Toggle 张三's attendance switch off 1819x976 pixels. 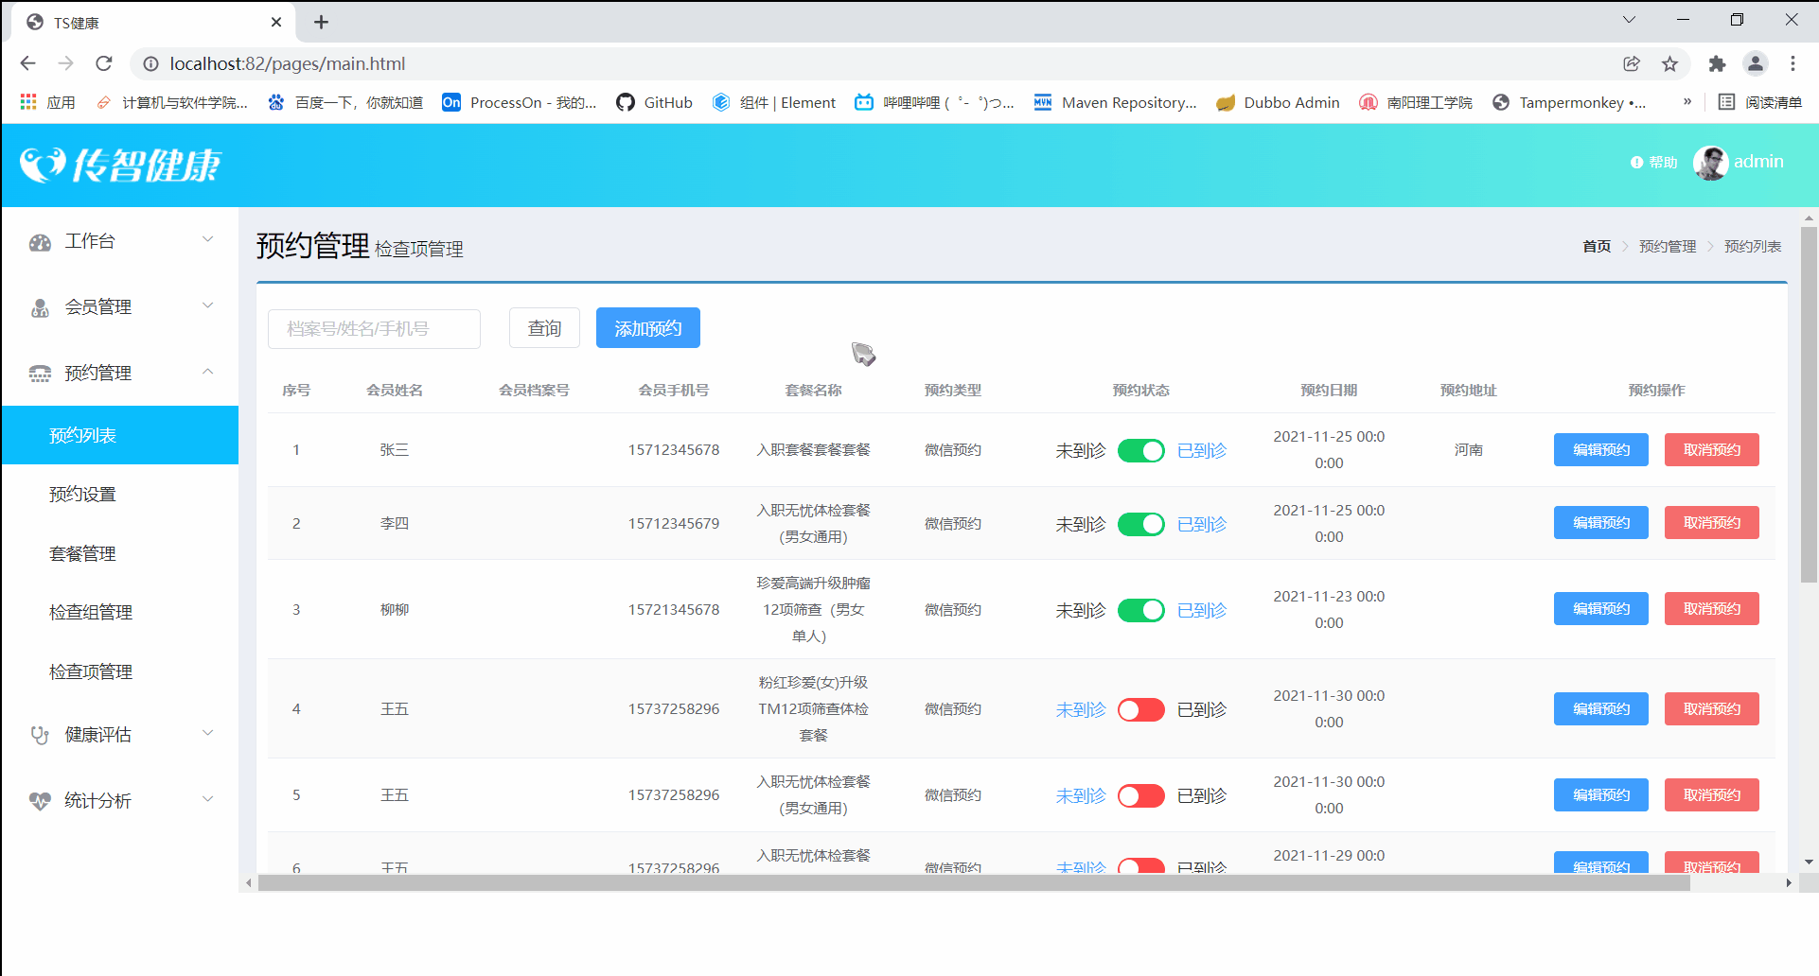[1140, 450]
